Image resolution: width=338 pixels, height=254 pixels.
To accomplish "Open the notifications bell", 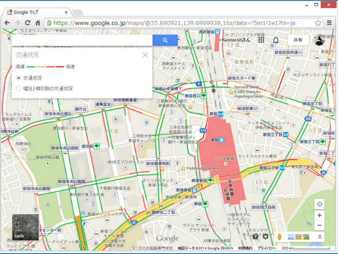I will 276,40.
